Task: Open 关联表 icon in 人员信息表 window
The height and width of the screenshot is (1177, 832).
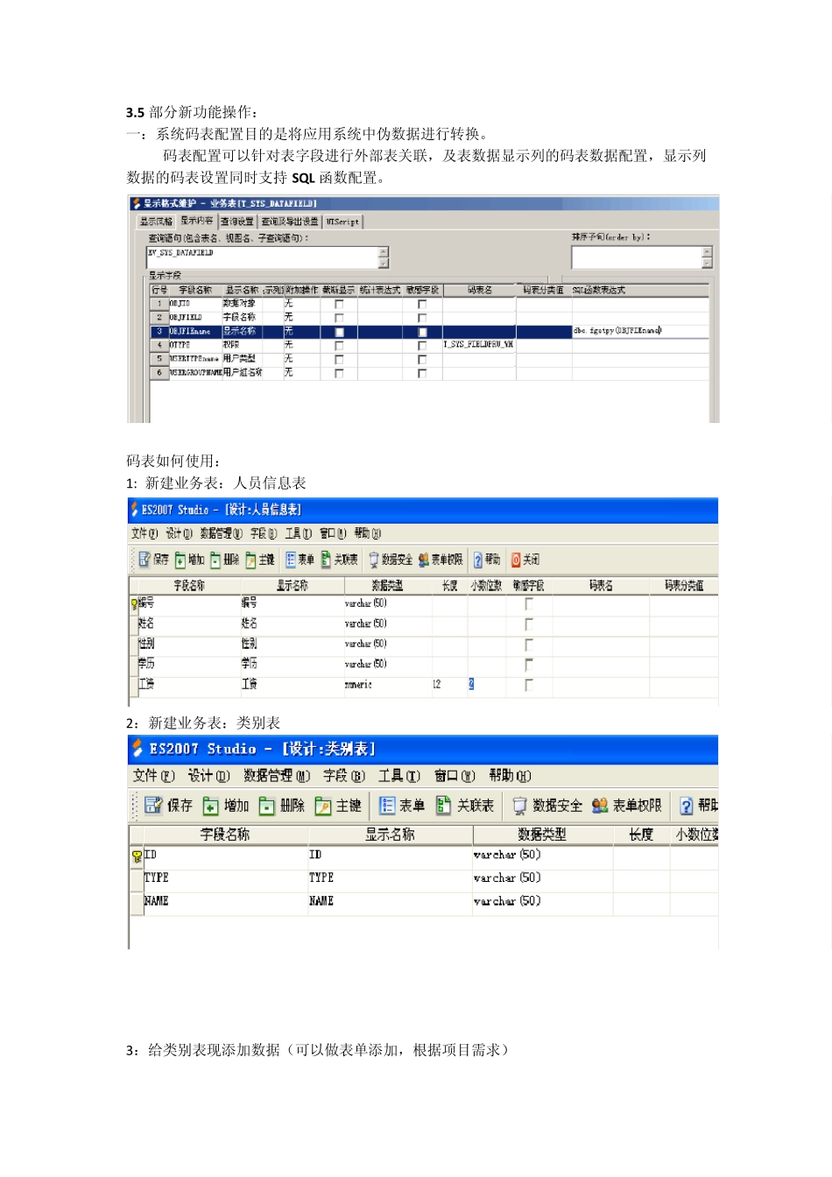Action: 326,560
